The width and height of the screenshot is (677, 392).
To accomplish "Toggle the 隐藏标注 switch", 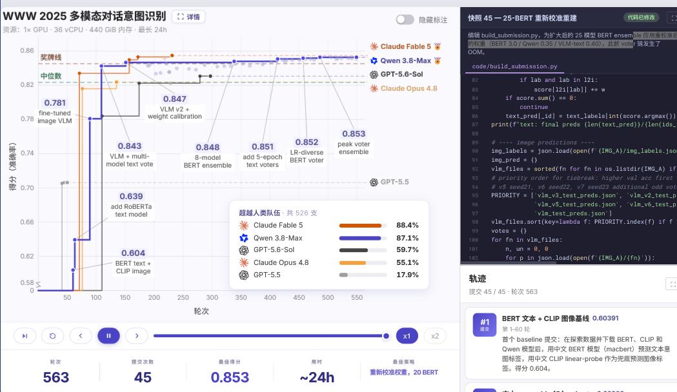I will coord(405,20).
